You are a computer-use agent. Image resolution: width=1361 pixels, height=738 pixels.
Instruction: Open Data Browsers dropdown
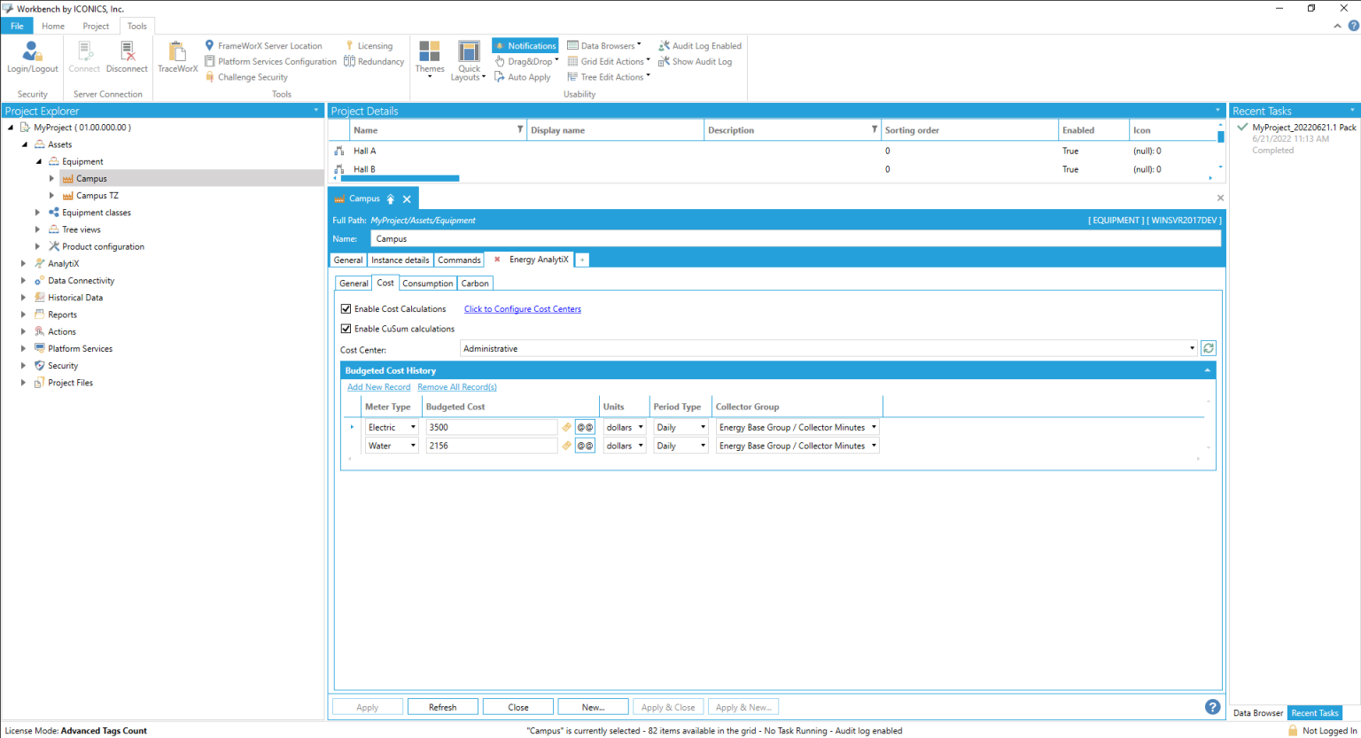(x=604, y=46)
